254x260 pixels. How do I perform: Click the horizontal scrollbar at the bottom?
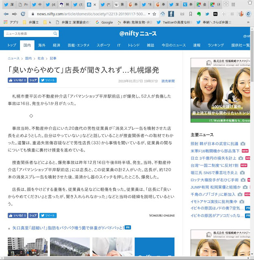pos(115,258)
